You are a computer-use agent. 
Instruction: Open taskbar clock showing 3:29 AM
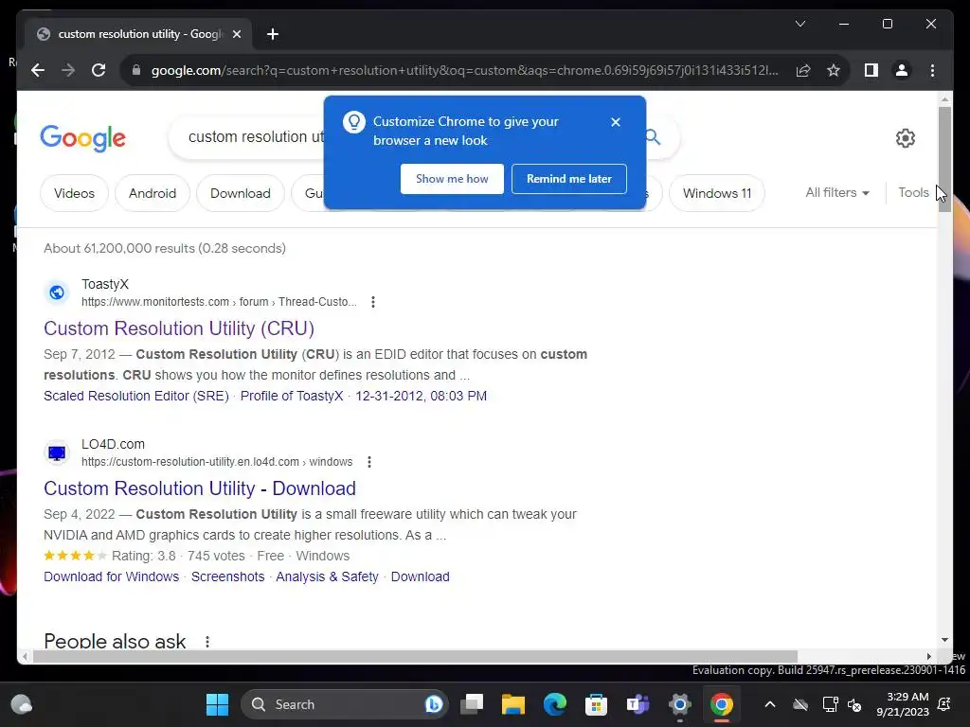pyautogui.click(x=903, y=704)
